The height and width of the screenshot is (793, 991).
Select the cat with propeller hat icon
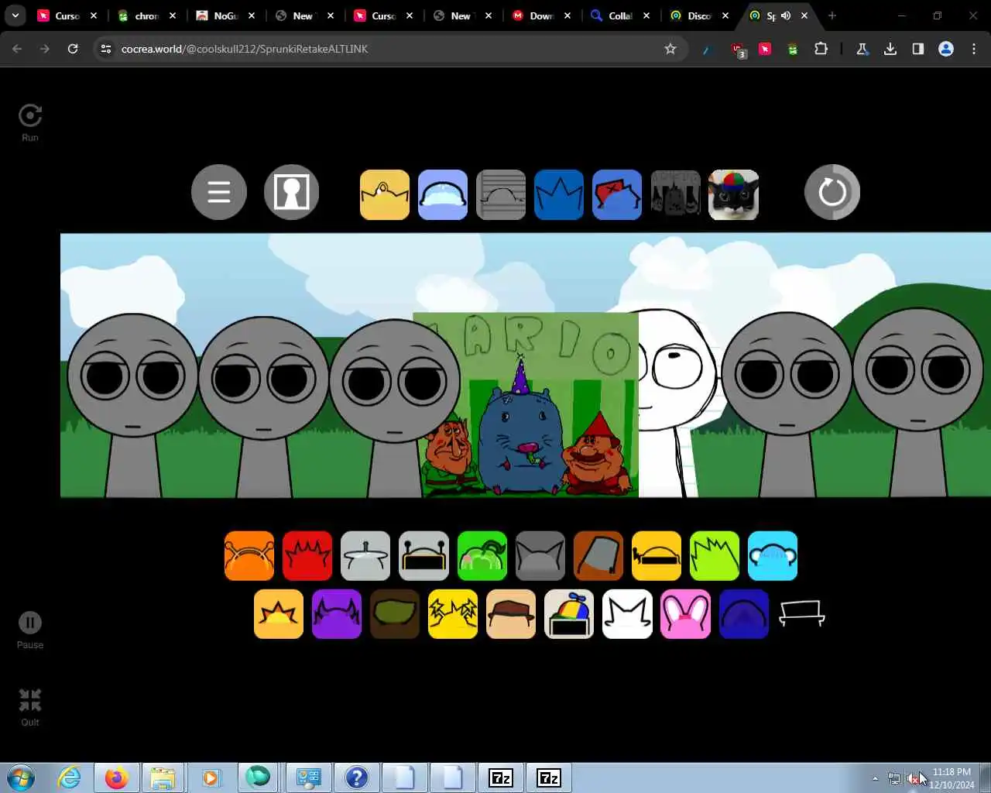[734, 195]
